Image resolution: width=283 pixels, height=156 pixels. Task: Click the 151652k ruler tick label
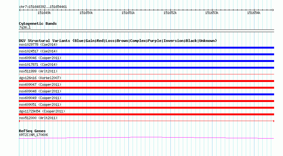tap(170, 13)
